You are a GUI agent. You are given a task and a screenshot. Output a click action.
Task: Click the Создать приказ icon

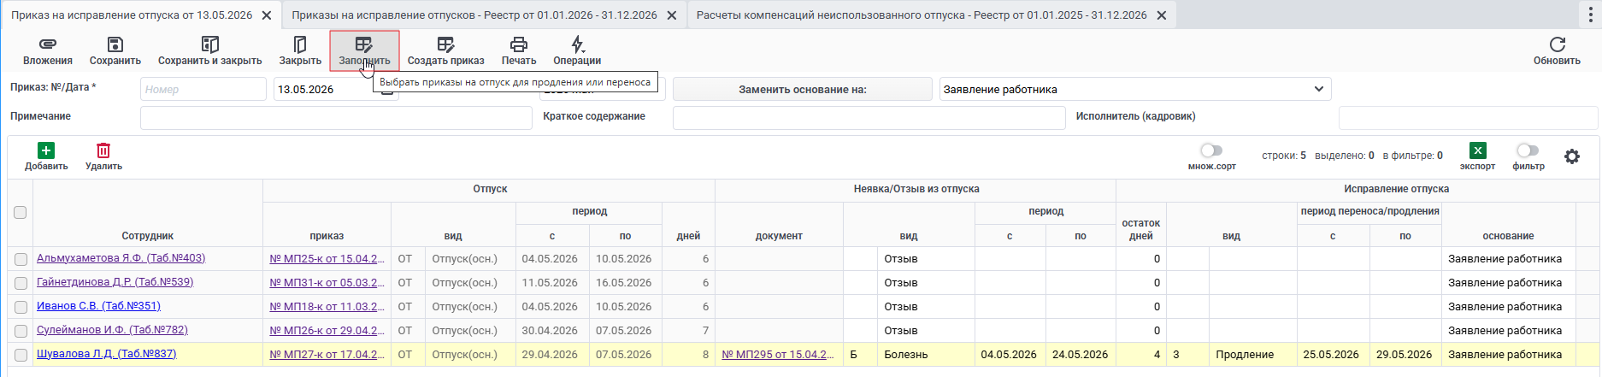click(445, 44)
